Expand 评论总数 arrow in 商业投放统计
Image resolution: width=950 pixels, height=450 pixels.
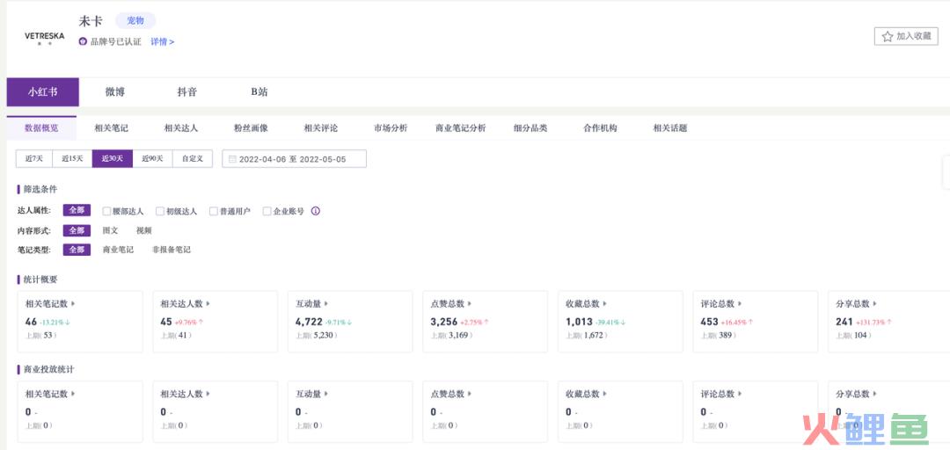740,394
